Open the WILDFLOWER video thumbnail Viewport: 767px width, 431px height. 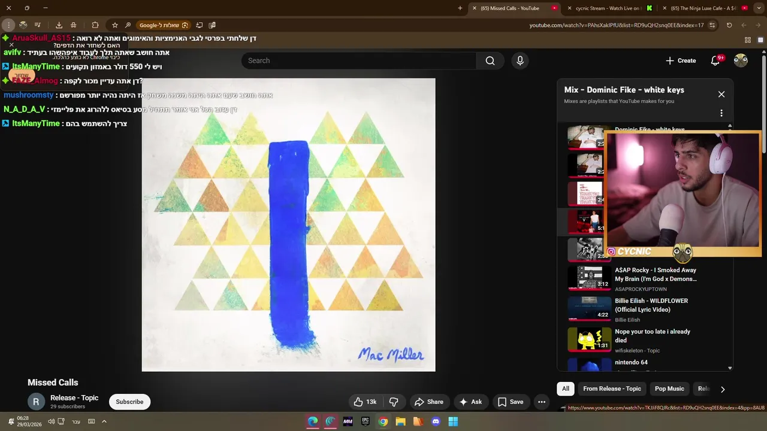(x=589, y=309)
